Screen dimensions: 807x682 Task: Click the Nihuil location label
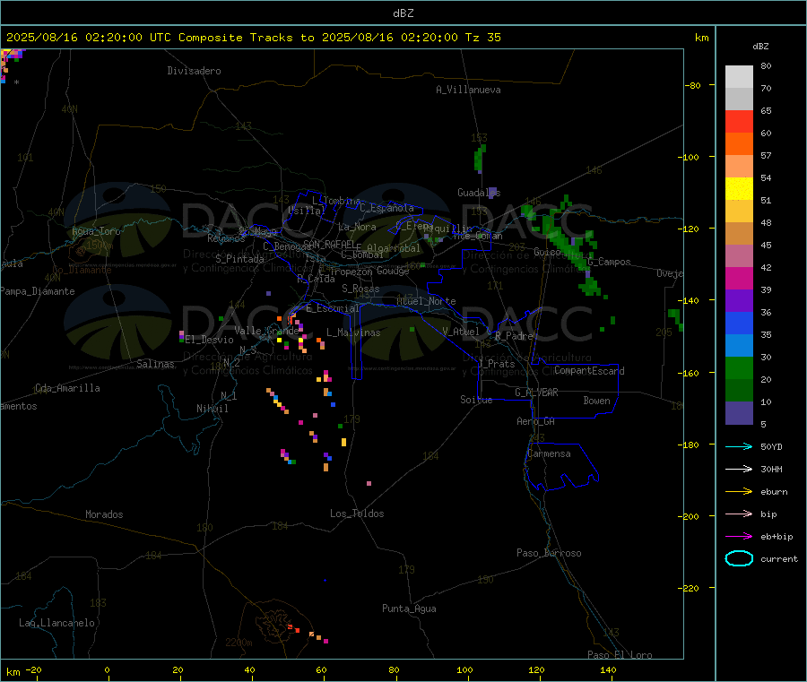[212, 409]
